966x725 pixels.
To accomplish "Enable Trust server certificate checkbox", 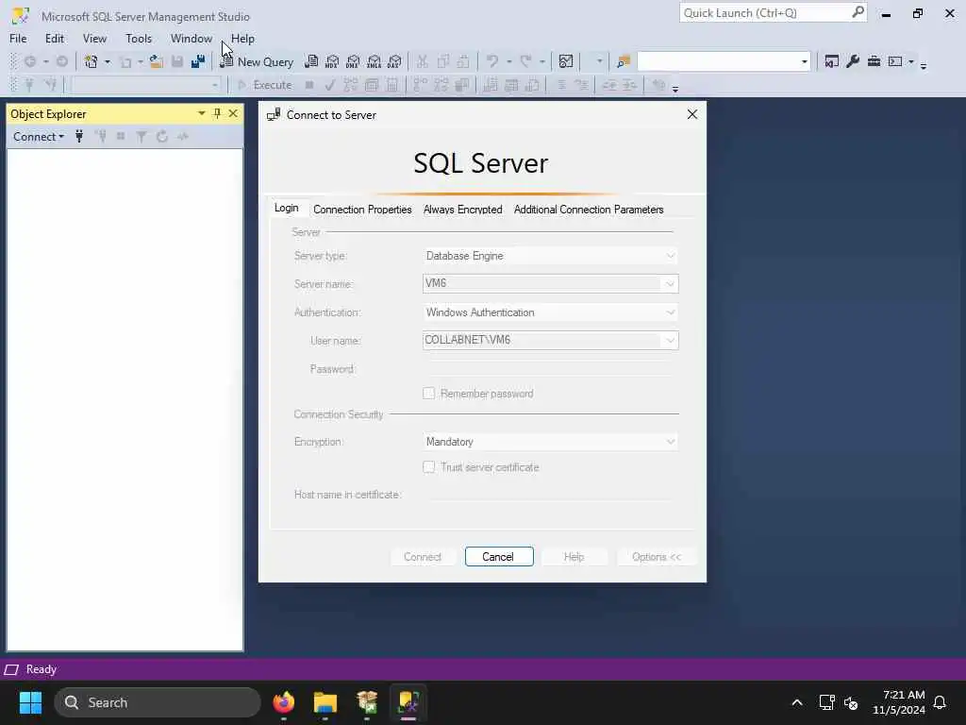I will 429,467.
